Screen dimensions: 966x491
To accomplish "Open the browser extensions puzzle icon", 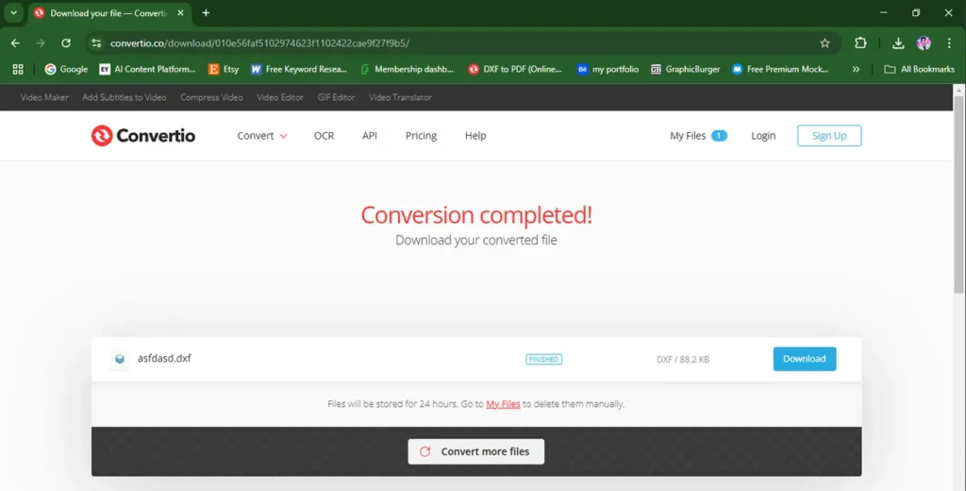I will point(860,43).
